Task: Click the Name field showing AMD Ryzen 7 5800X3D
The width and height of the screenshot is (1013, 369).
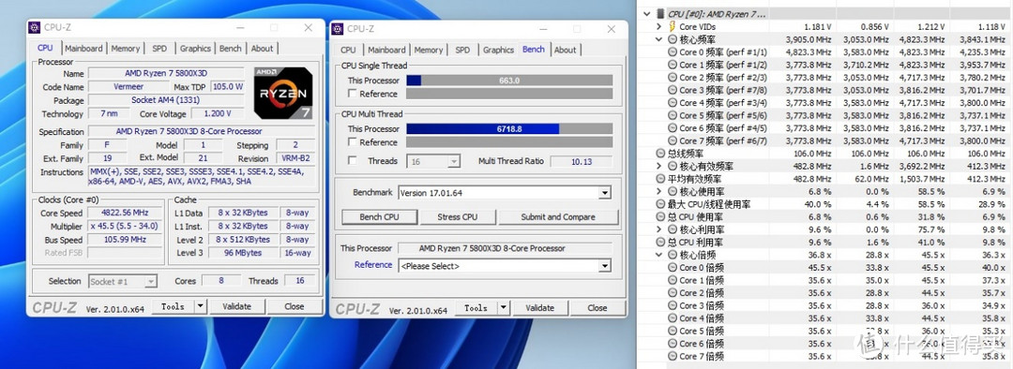Action: tap(166, 74)
